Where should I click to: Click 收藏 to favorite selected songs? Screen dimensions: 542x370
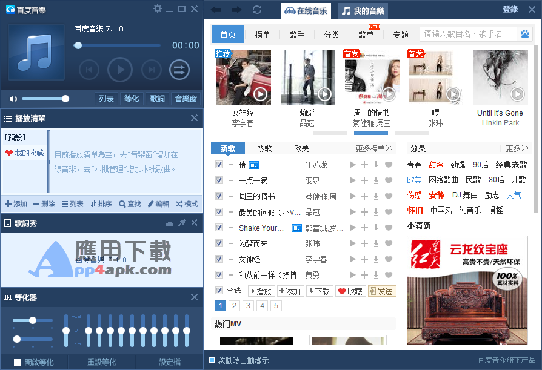point(350,291)
